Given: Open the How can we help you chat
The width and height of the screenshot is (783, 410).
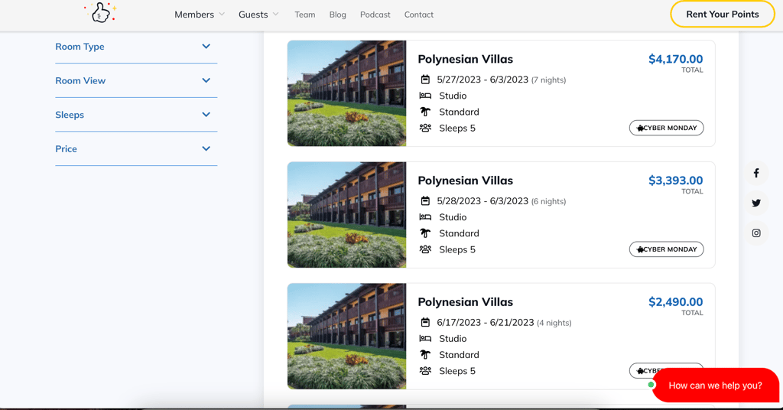Looking at the screenshot, I should (x=715, y=385).
